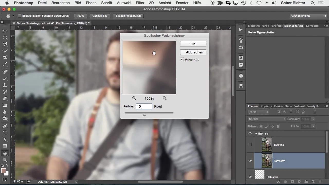
Task: Open the Grundelemente workspace dropdown
Action: pos(308,16)
